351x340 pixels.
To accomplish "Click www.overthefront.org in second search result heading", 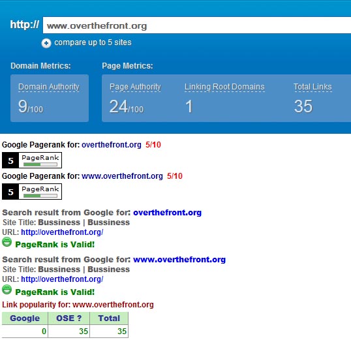I will [x=179, y=260].
